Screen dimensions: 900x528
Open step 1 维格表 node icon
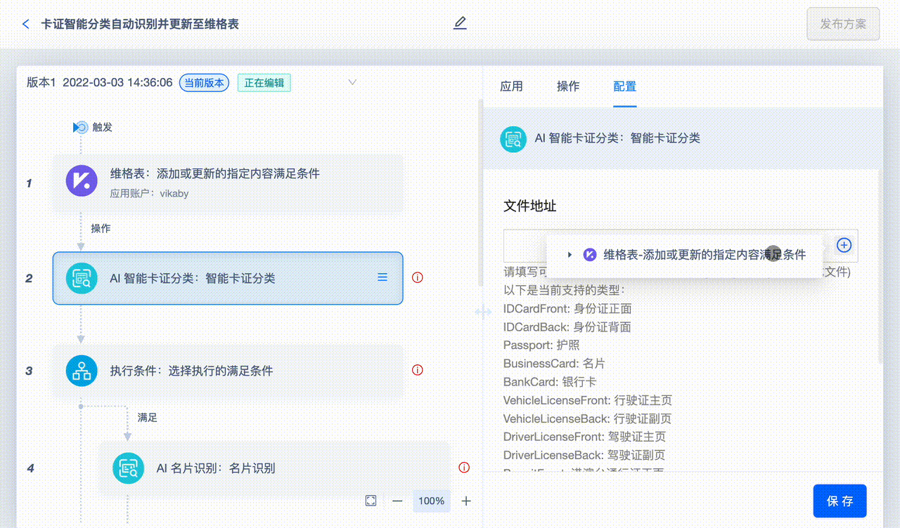click(82, 180)
